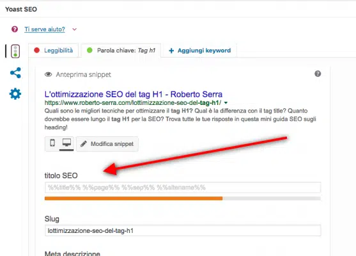
Task: Click the Aggiungi keyword tab
Action: point(199,51)
